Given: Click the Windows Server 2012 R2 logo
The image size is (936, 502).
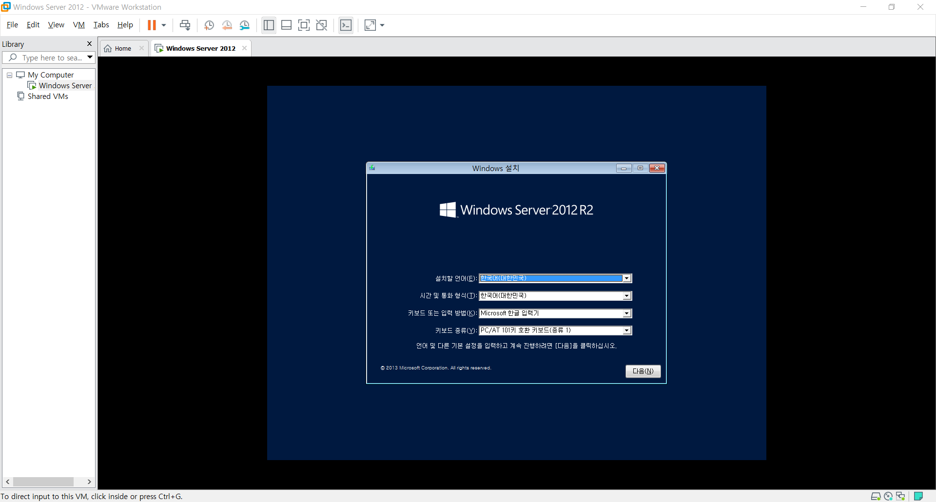Looking at the screenshot, I should [516, 210].
